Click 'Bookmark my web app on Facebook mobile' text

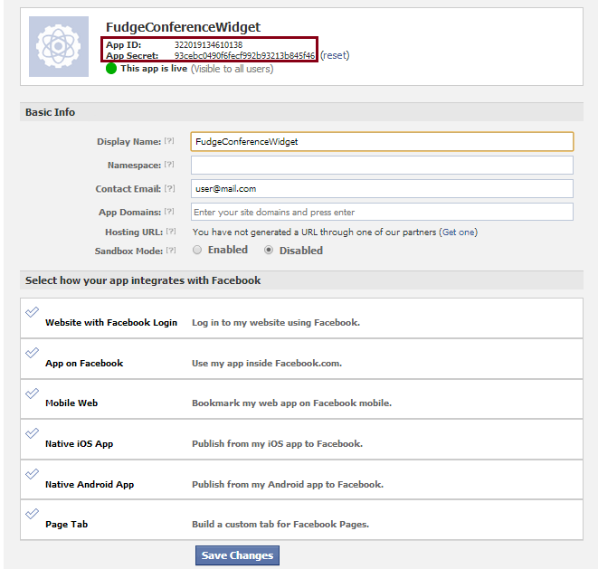click(x=291, y=403)
